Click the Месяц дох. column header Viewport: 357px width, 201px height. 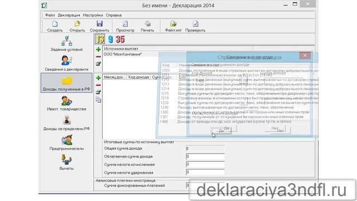(114, 77)
